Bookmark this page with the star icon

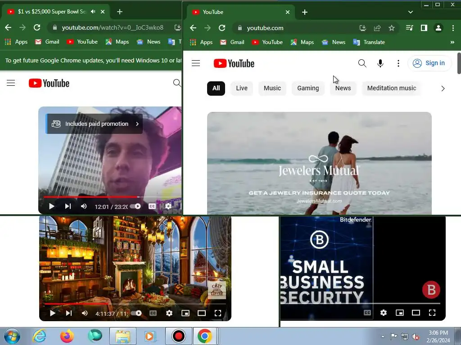(392, 28)
